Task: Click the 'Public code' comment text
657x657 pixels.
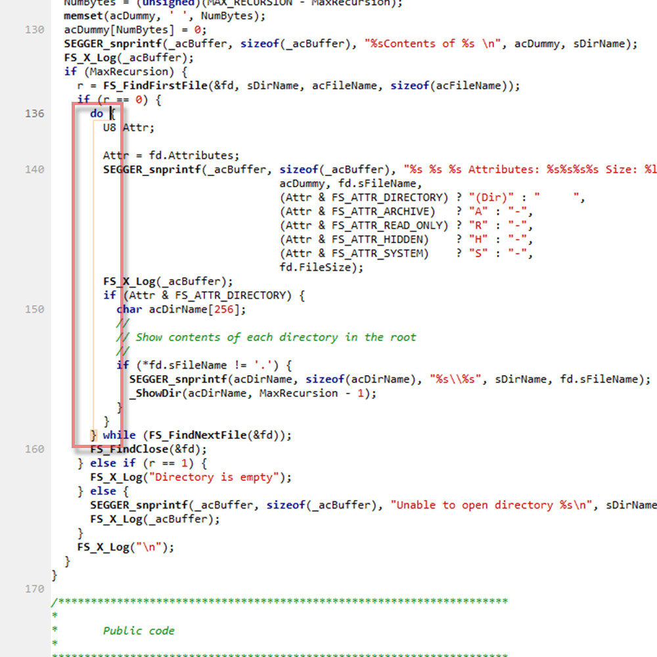Action: [x=139, y=631]
